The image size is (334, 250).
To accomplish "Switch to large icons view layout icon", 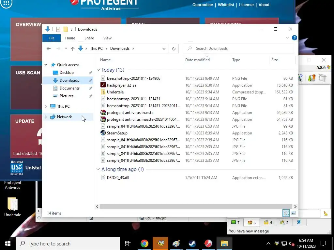I will click(x=293, y=213).
